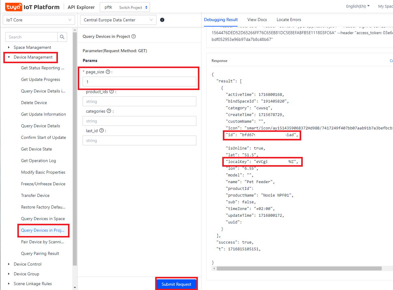Click help icon next to Query Devices title
Viewport: 393px width, 290px height.
coord(134,36)
